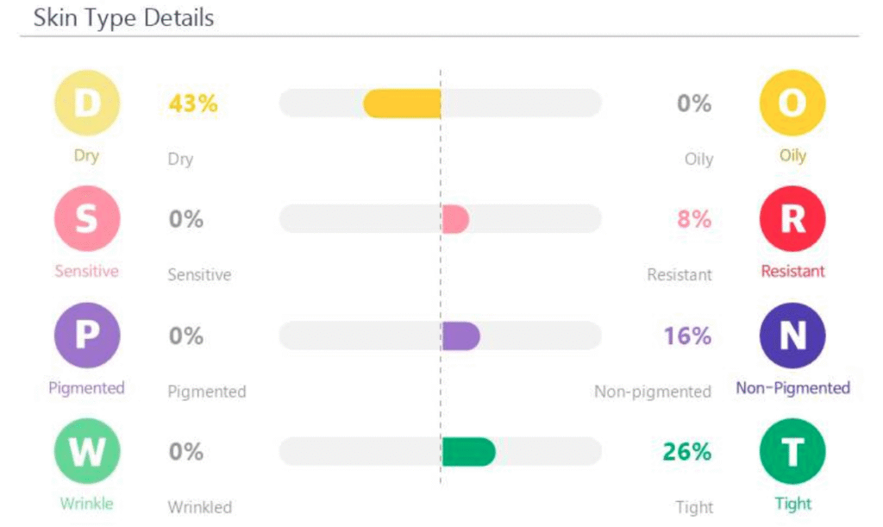Click the green Wrinkled/Tight bar fill
Image resolution: width=883 pixels, height=527 pixels.
pyautogui.click(x=468, y=452)
